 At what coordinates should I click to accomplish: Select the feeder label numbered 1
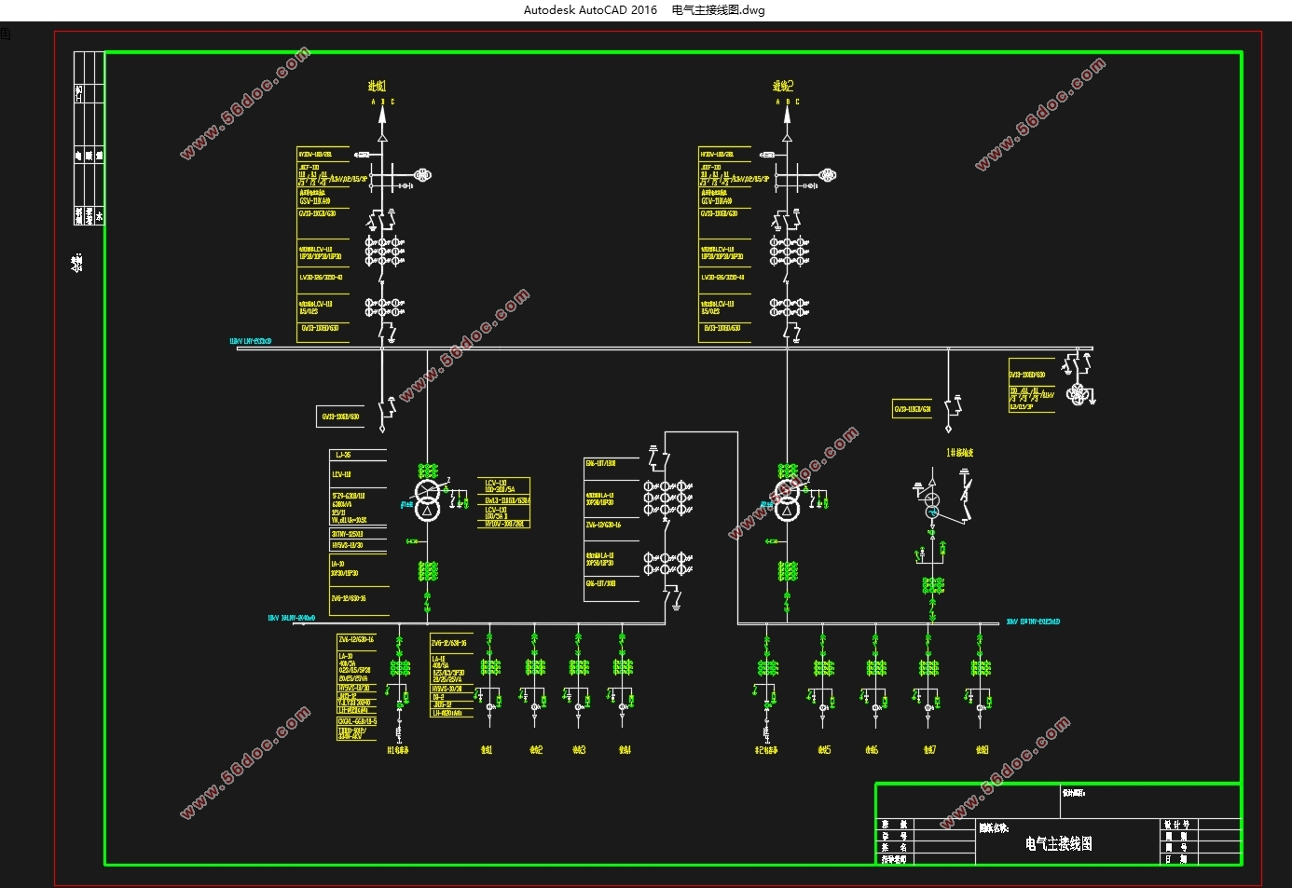point(486,750)
